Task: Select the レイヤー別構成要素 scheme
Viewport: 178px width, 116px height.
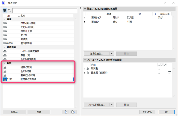Action: click(38, 51)
